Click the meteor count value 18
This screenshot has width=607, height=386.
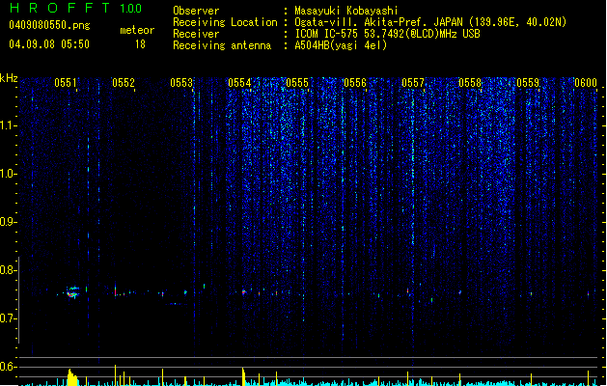[x=140, y=44]
